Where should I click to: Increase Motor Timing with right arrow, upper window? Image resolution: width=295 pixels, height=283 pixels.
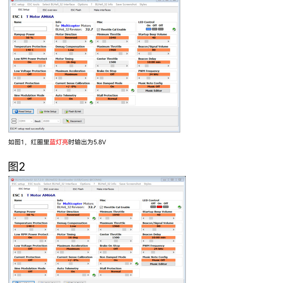pyautogui.click(x=86, y=66)
